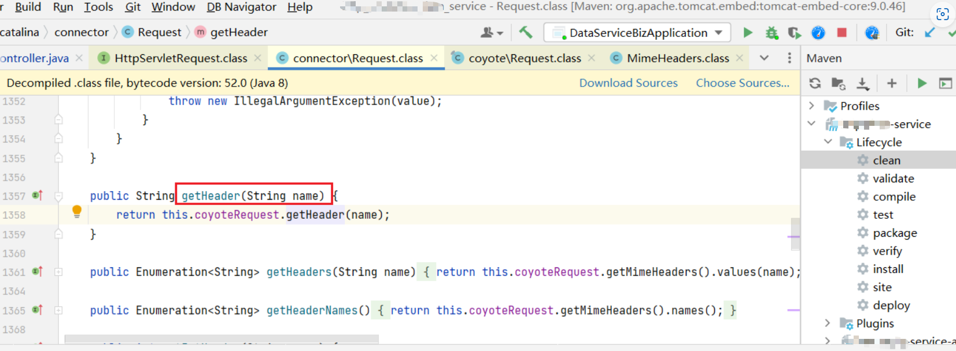956x351 pixels.
Task: Close the connector\Request.class tab
Action: pos(434,58)
